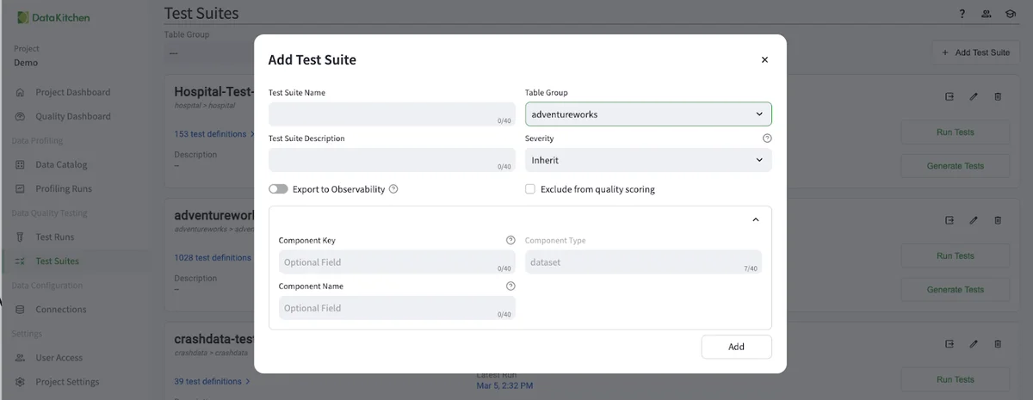Viewport: 1033px width, 400px height.
Task: Click the Component Name help icon
Action: (510, 286)
